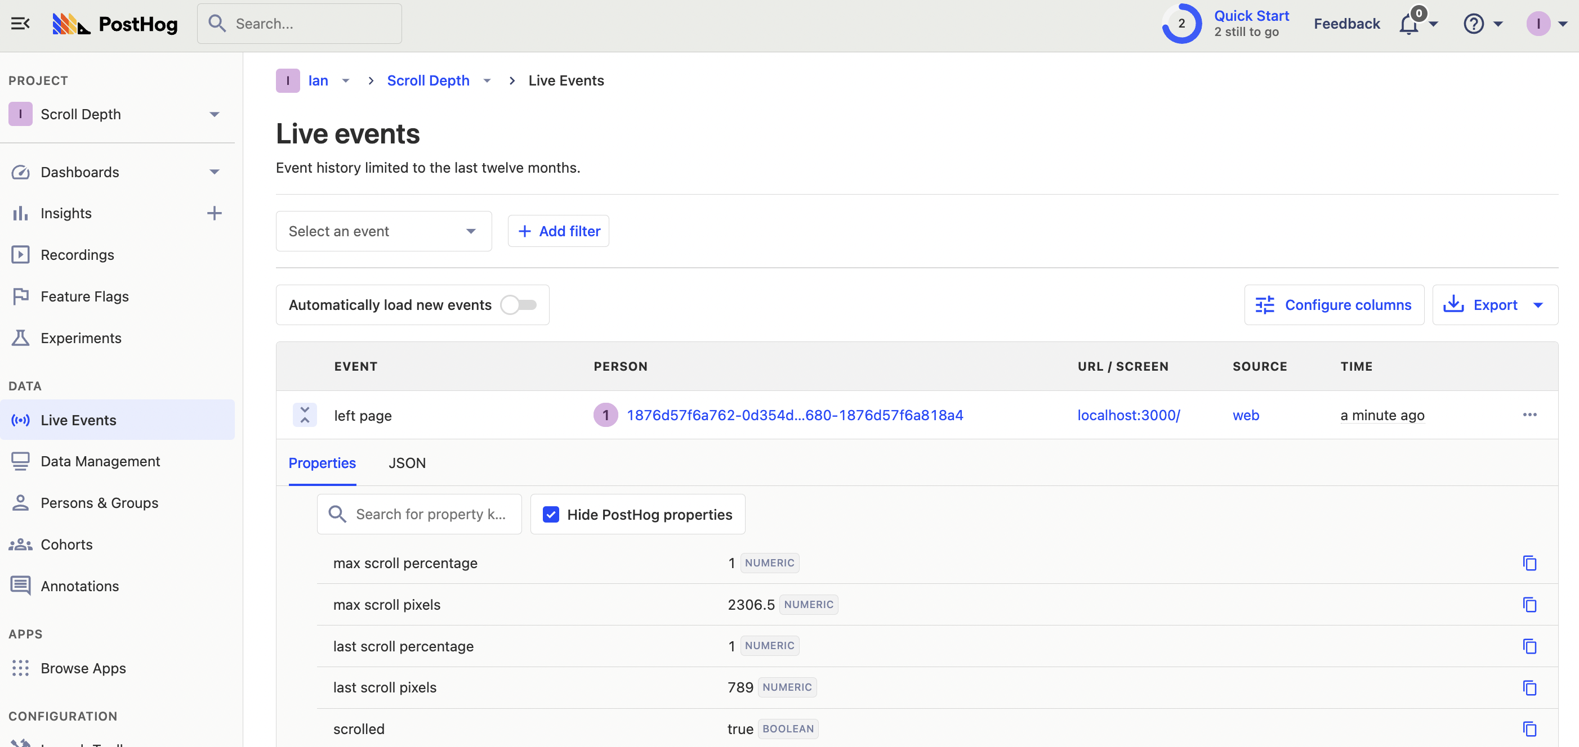Open the localhost:3000/ URL link
Screen dimensions: 1579x747
pos(1129,415)
